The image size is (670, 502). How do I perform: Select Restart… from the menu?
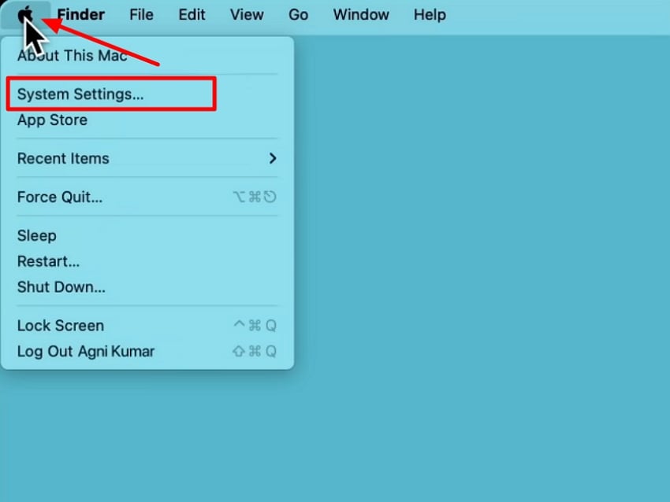147,261
